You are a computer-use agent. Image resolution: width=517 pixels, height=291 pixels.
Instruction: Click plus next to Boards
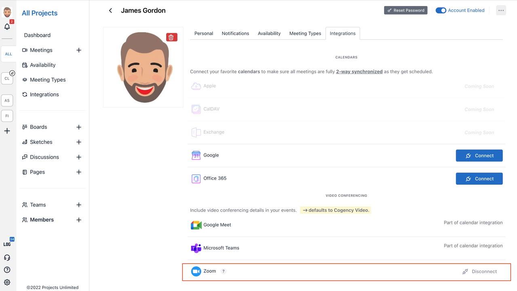(x=79, y=127)
